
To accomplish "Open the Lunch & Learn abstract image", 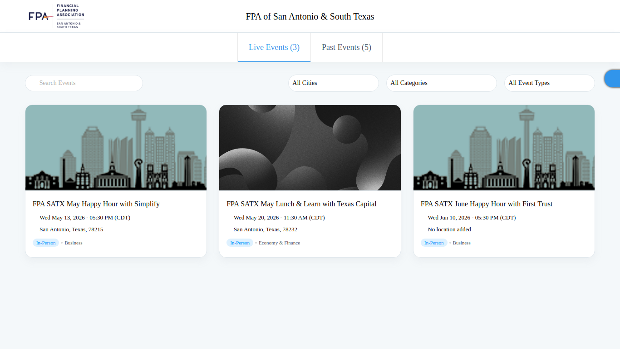I will (310, 148).
